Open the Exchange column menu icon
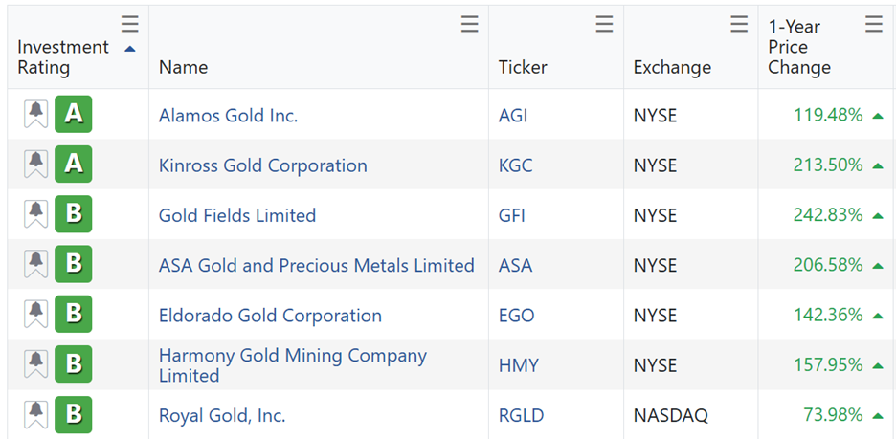This screenshot has height=439, width=896. click(x=739, y=25)
